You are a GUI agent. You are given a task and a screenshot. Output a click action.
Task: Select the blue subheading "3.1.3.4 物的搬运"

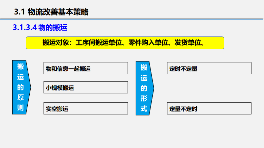pos(40,27)
